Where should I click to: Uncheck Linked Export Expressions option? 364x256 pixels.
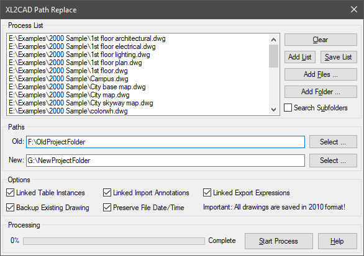(x=207, y=193)
